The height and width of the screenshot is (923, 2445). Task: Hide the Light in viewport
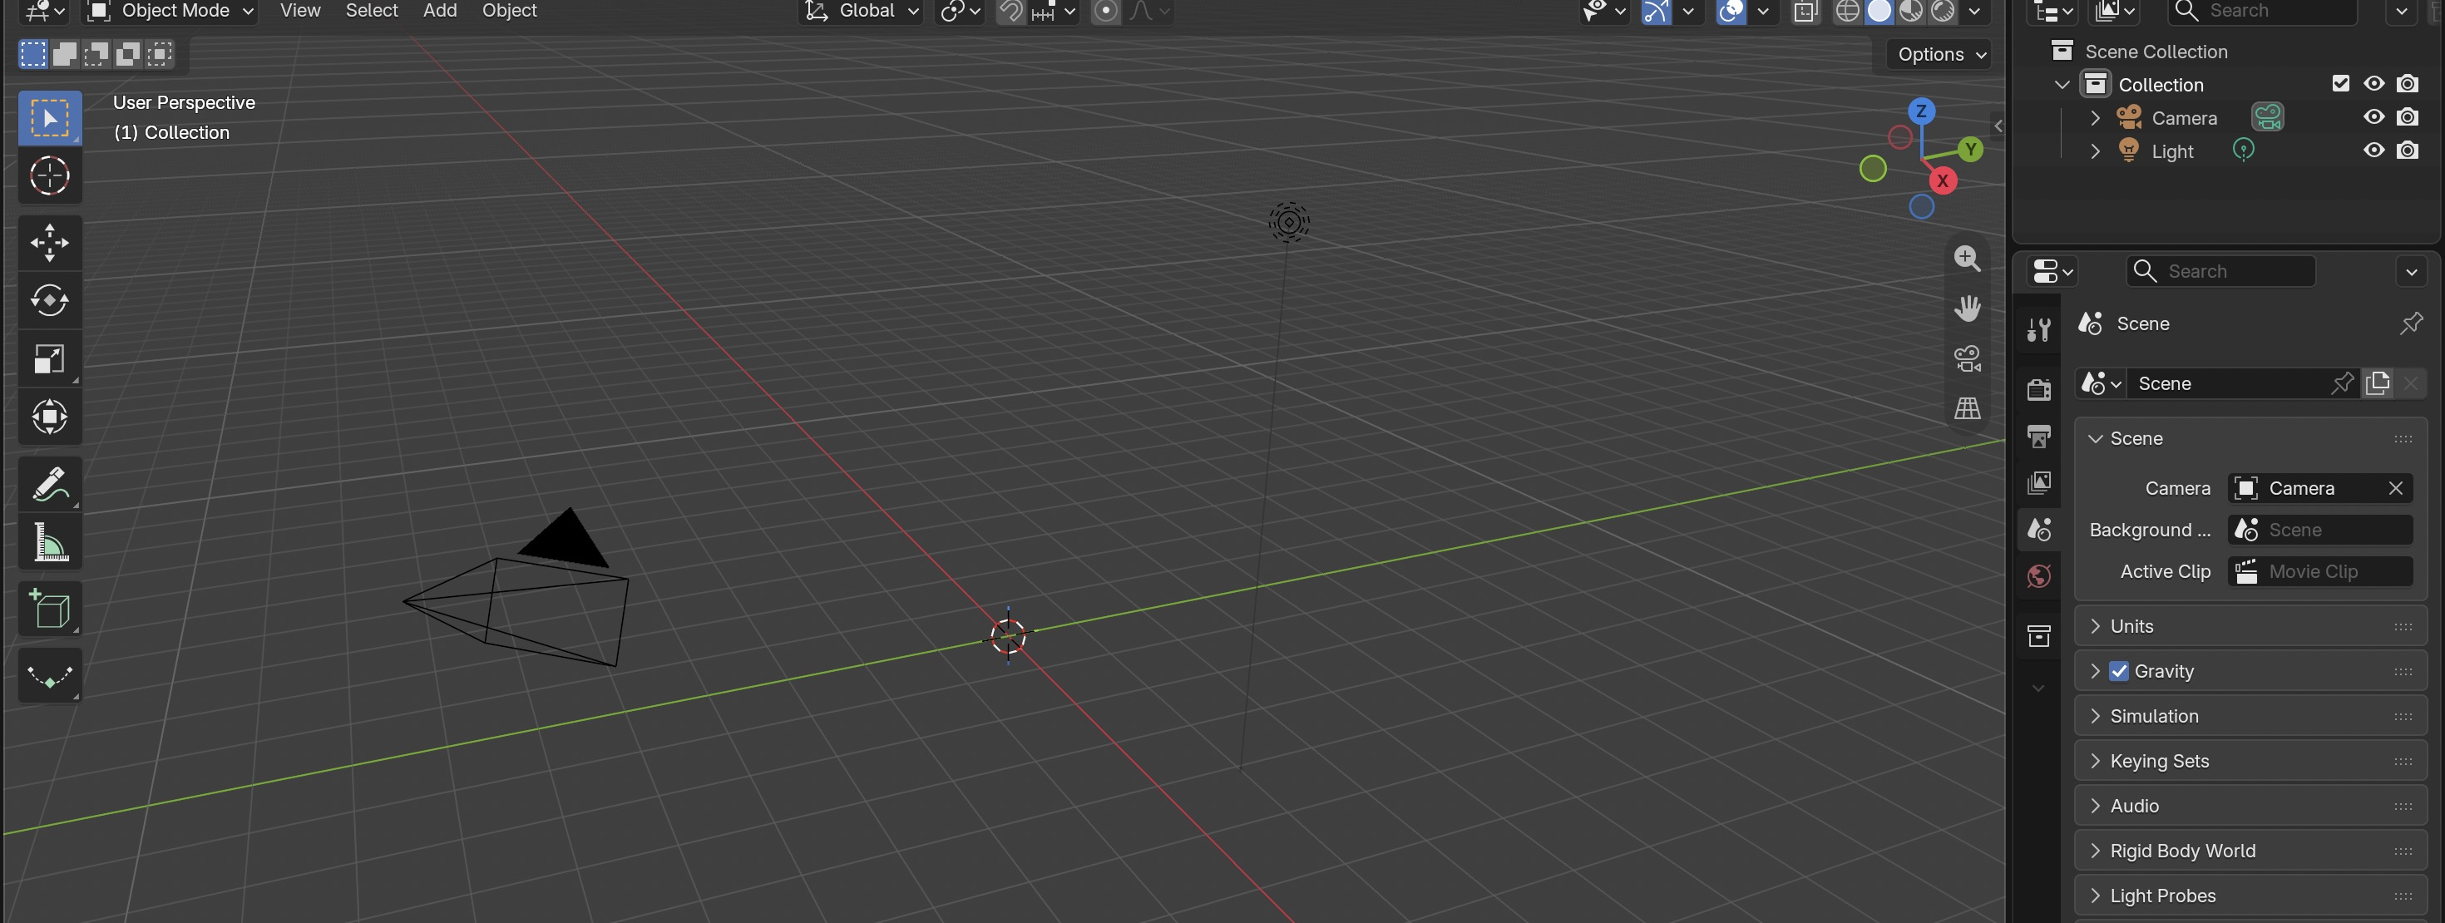click(x=2373, y=150)
